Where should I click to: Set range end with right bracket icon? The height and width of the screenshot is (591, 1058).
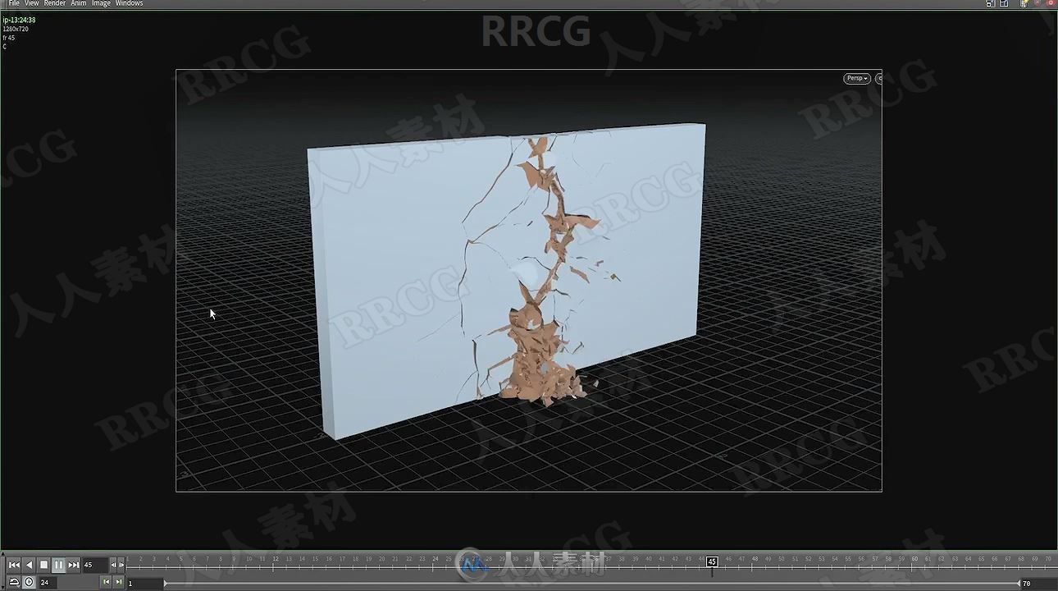[x=118, y=582]
